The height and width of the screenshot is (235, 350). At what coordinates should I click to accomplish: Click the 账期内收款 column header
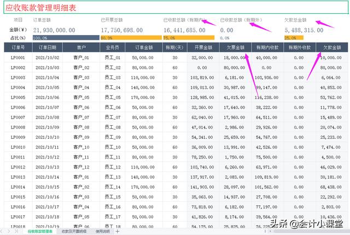[267, 48]
